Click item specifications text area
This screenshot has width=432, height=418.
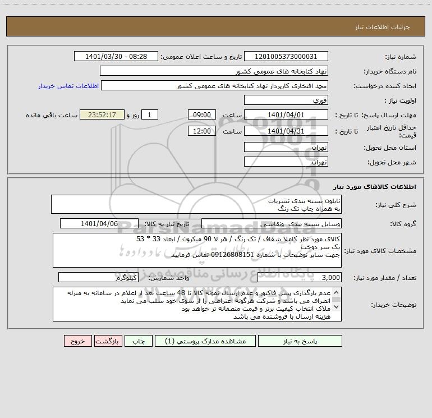(197, 250)
